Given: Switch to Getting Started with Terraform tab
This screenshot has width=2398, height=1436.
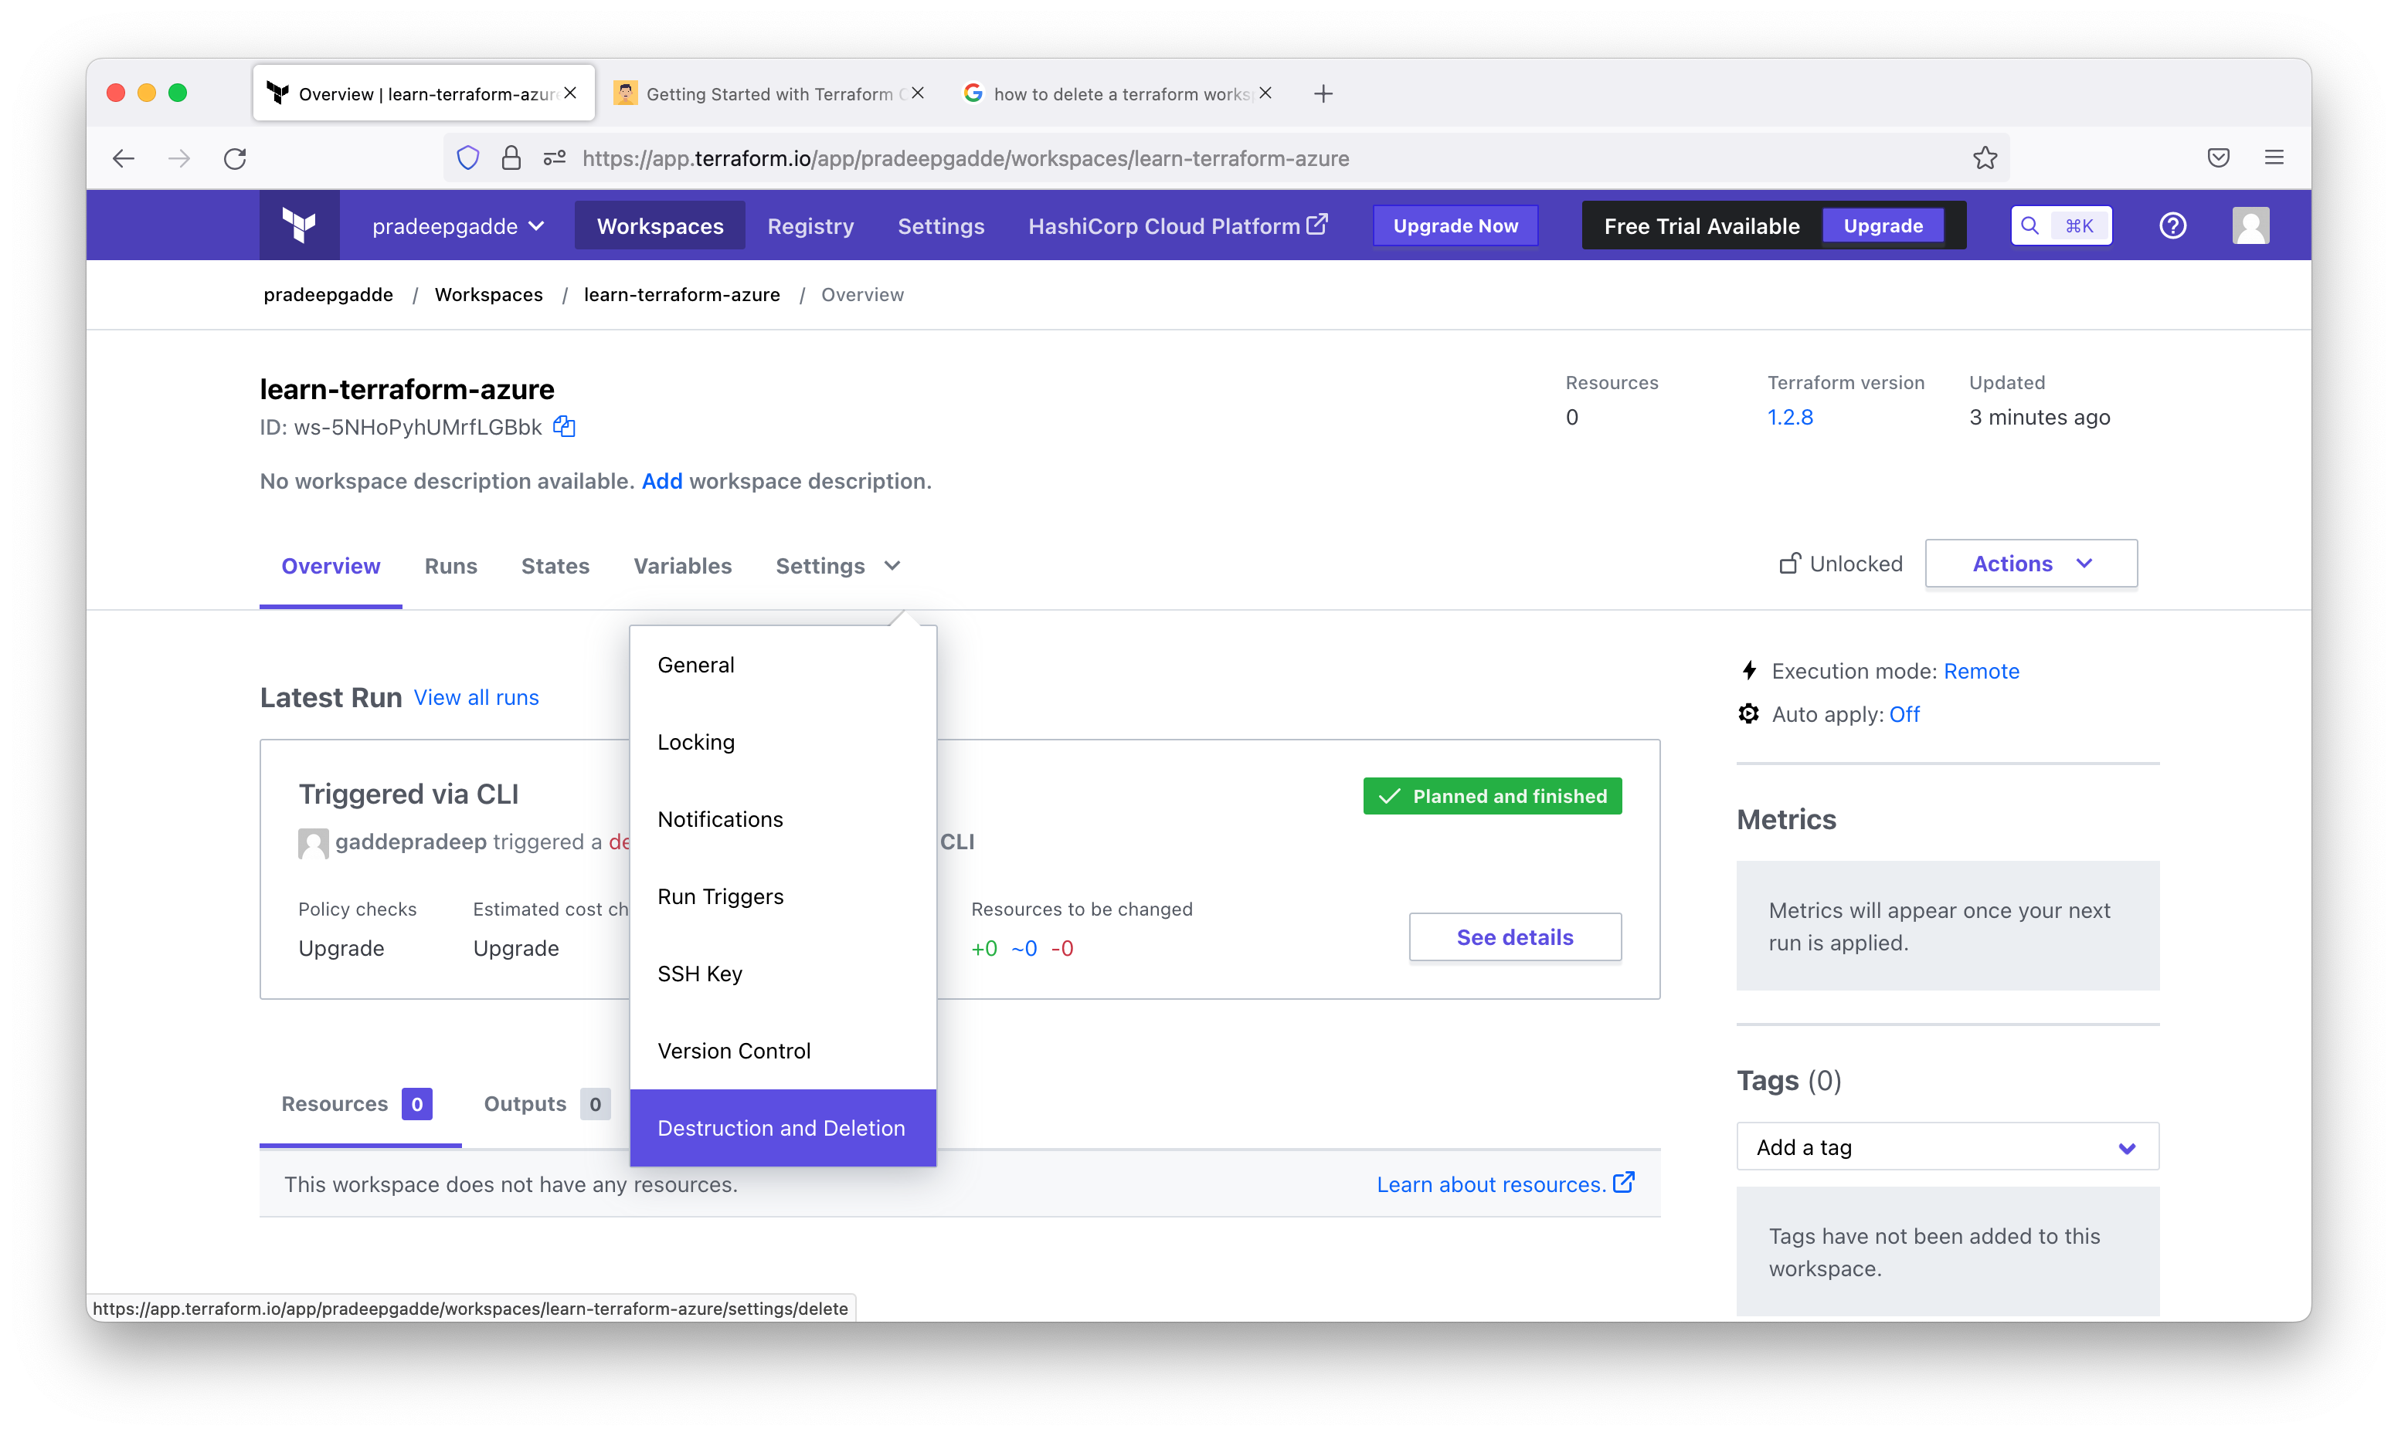Looking at the screenshot, I should tap(769, 94).
